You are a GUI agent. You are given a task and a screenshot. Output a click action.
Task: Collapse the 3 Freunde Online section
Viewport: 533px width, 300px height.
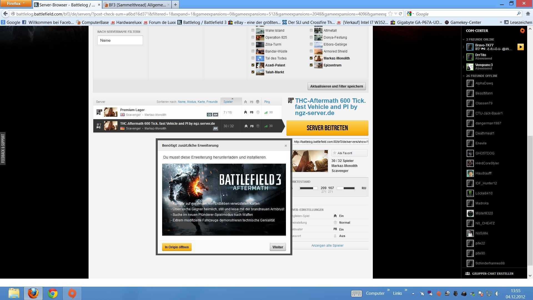pyautogui.click(x=464, y=40)
